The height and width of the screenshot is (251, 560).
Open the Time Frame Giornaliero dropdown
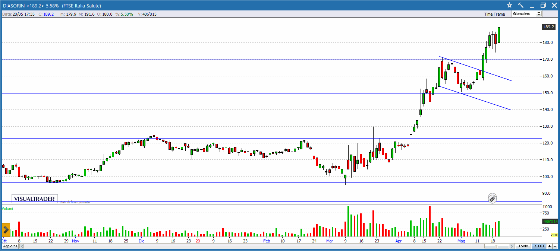[527, 14]
